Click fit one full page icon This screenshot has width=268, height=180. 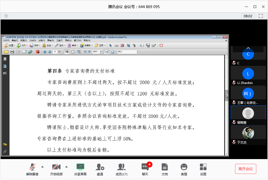click(113, 52)
